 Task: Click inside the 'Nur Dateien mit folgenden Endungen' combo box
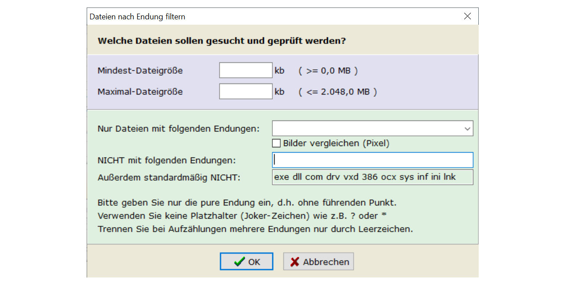click(x=366, y=129)
